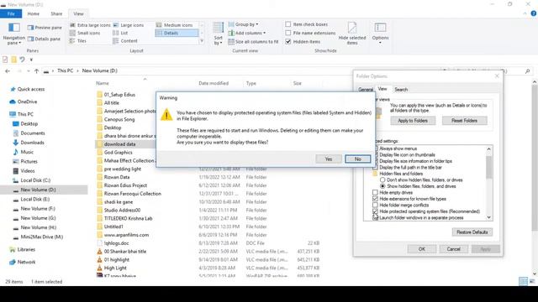Open the quick access toolbar customize arrow

point(31,60)
